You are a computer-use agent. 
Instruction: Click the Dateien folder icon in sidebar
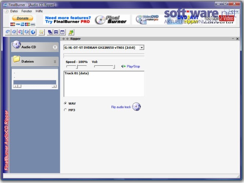point(17,59)
